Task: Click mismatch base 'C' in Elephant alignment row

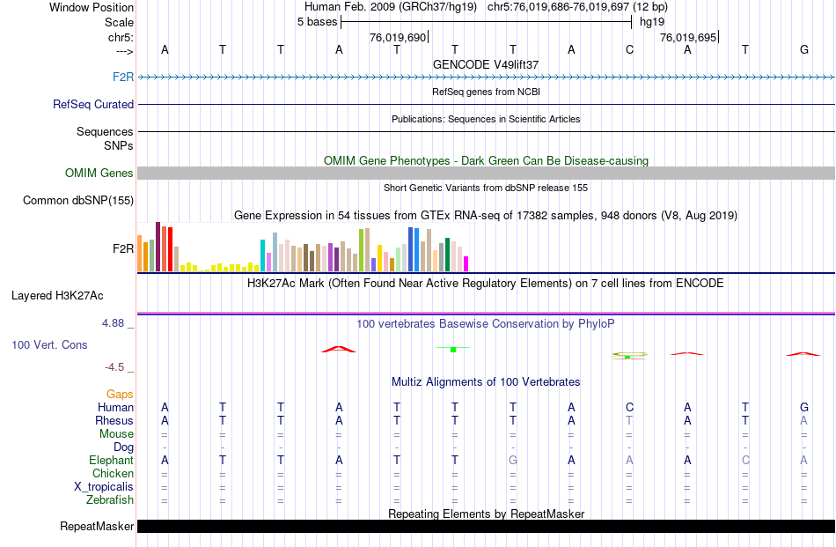Action: [745, 460]
